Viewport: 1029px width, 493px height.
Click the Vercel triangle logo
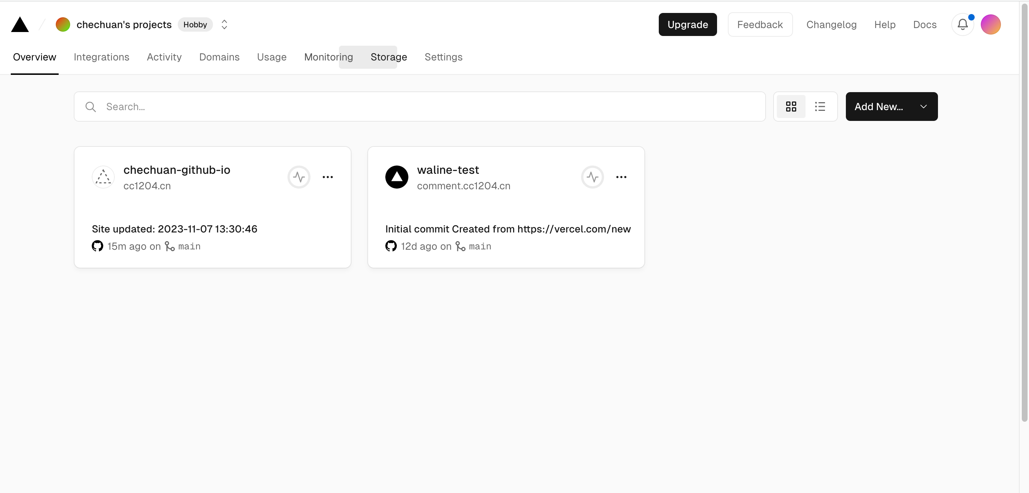pos(19,24)
